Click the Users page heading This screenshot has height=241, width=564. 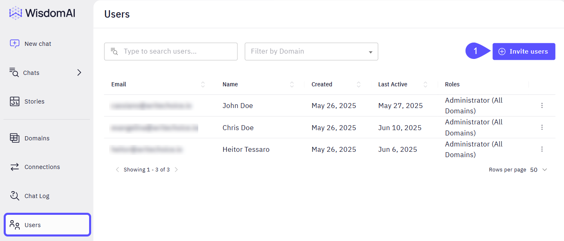coord(117,14)
